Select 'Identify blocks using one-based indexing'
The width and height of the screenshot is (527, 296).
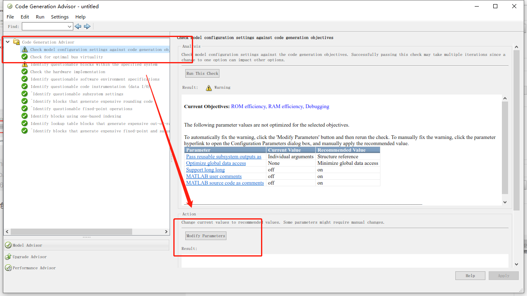76,116
